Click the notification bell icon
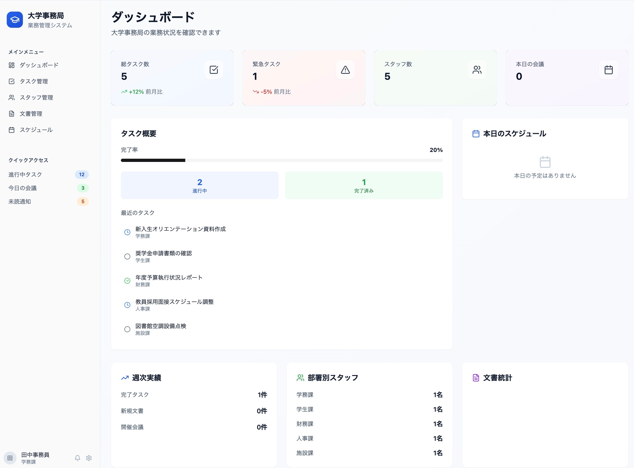The image size is (634, 468). [78, 458]
